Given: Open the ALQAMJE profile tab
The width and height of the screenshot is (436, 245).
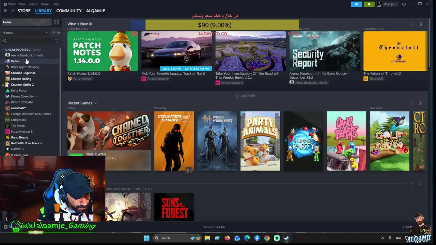Looking at the screenshot, I should [x=95, y=11].
